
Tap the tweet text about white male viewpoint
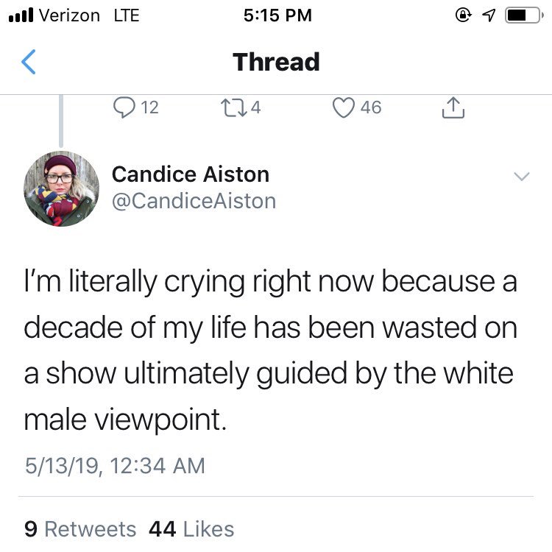270,350
